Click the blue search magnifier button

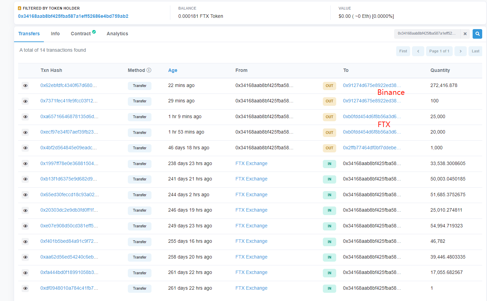(477, 34)
